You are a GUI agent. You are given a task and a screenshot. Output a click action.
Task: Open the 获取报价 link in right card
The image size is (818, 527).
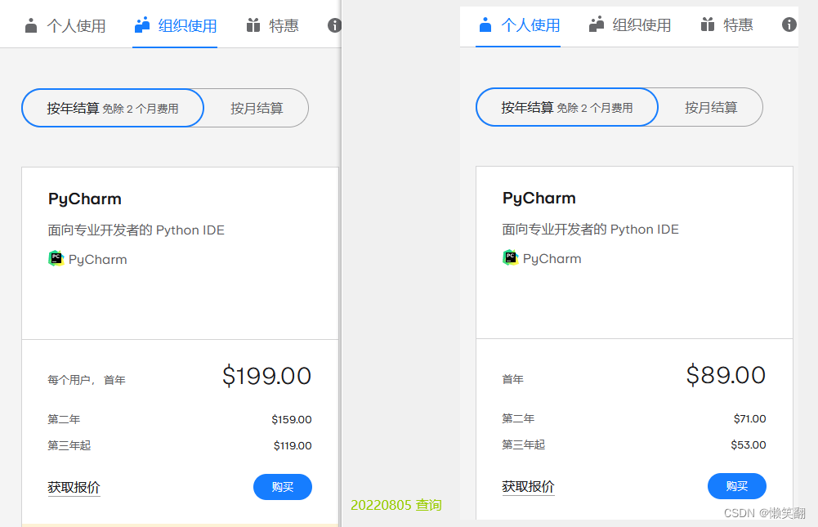point(527,486)
